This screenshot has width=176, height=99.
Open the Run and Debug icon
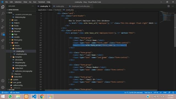(x=3, y=27)
